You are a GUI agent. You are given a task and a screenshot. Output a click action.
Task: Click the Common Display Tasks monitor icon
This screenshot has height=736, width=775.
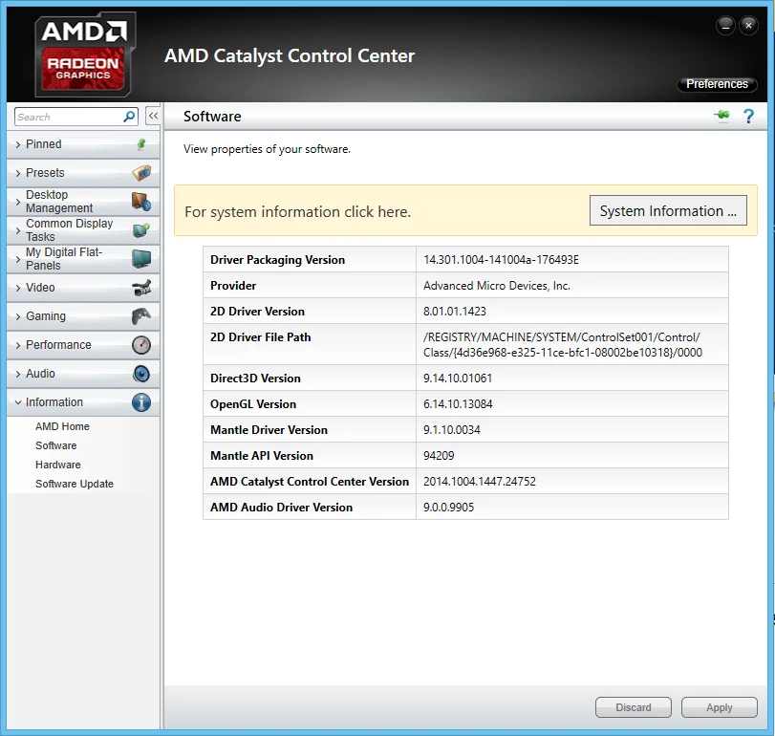point(141,230)
